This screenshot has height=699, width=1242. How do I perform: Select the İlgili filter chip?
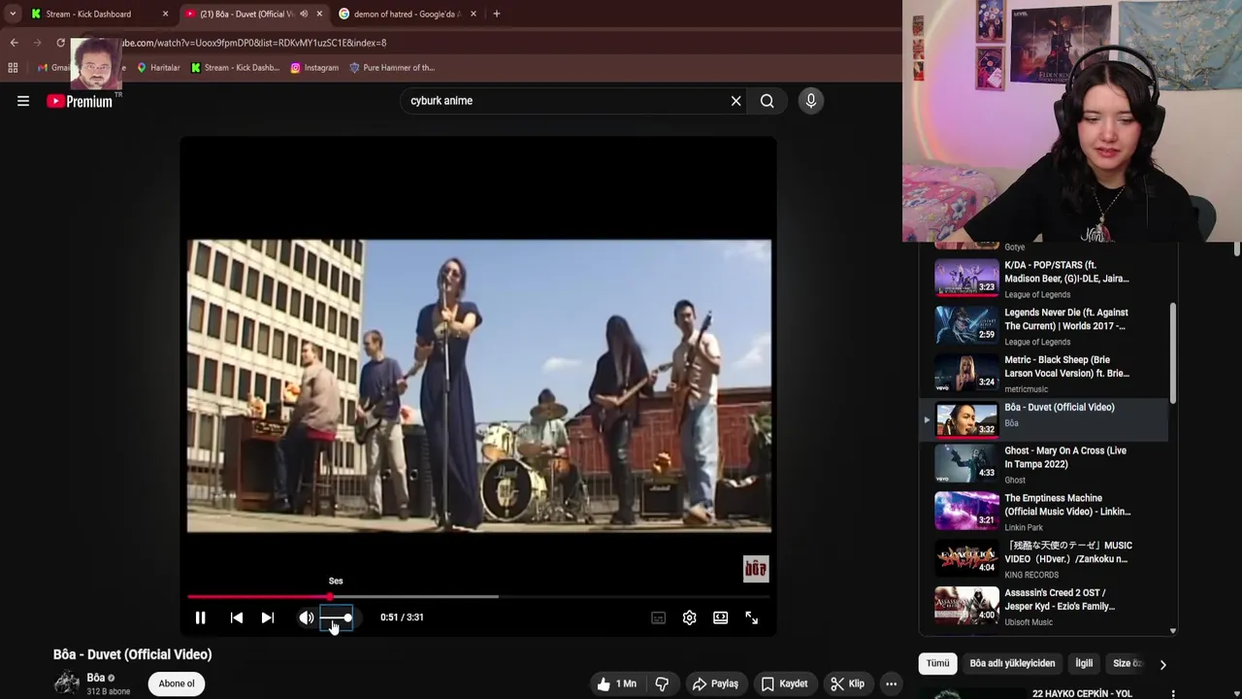pyautogui.click(x=1084, y=663)
